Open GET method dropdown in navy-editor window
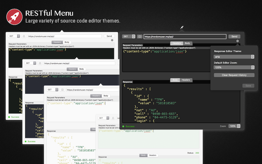 click(30, 63)
